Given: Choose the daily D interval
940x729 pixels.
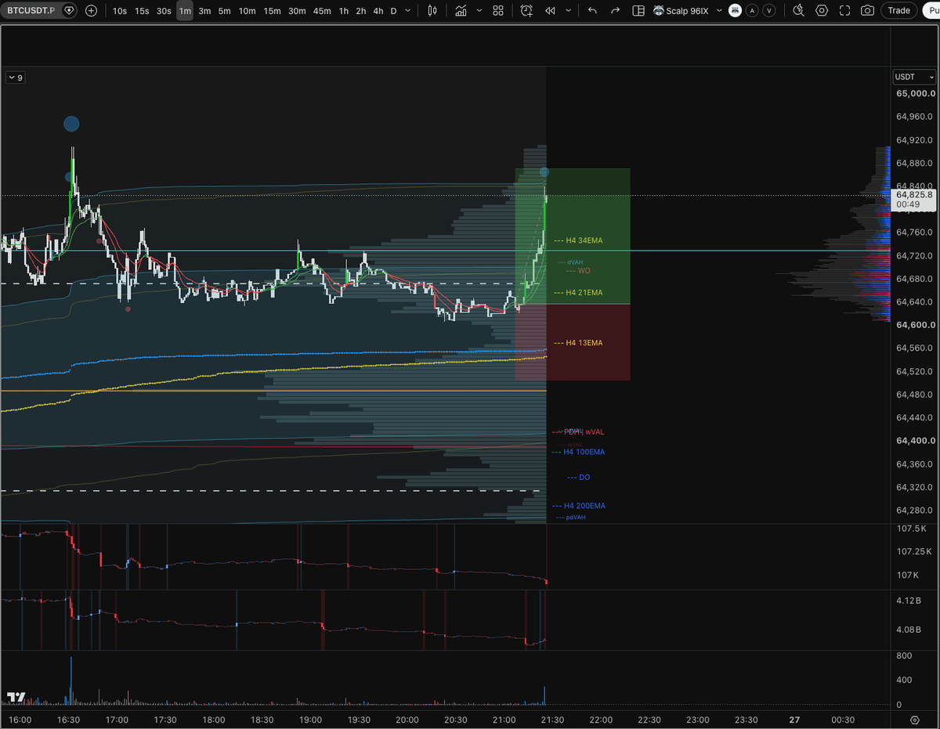Looking at the screenshot, I should [393, 11].
